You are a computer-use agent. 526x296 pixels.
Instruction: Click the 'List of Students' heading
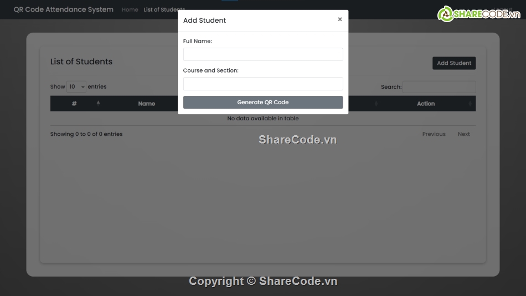(x=81, y=62)
